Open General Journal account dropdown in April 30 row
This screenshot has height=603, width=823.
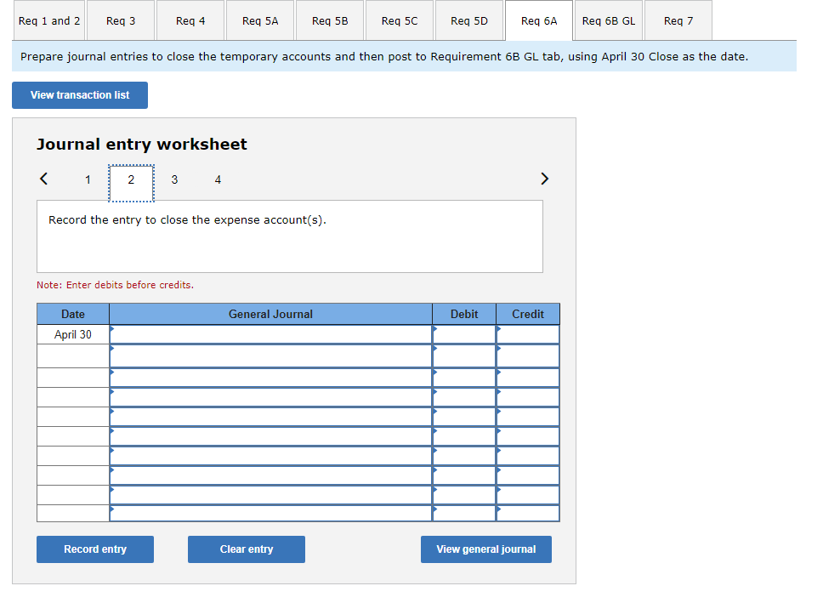click(x=271, y=334)
